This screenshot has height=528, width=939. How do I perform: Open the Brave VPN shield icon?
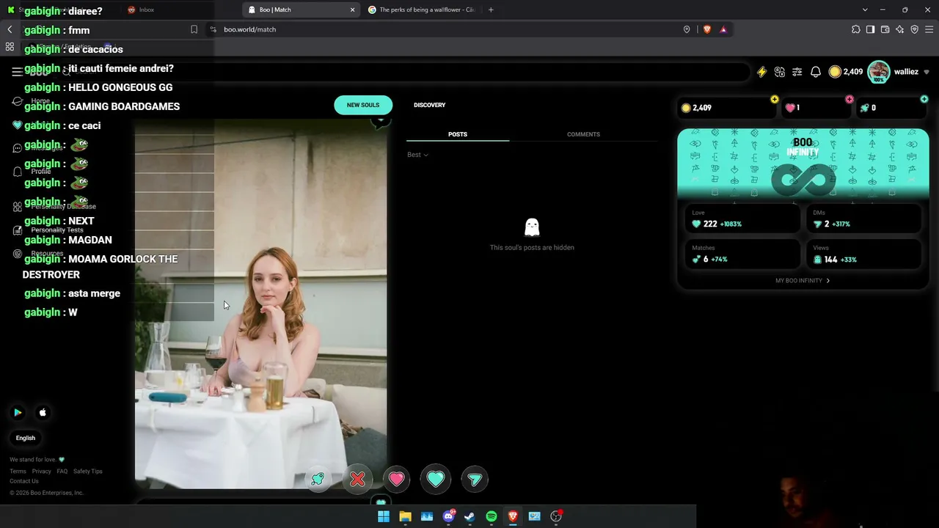coord(914,29)
